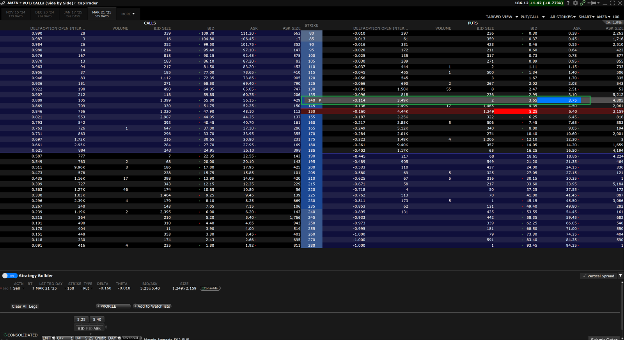The height and width of the screenshot is (340, 624).
Task: Click the Add to Watchlists button
Action: pyautogui.click(x=152, y=307)
